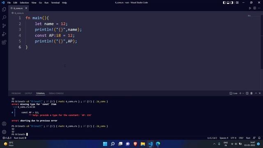
Task: Switch to the Terminal panel tab
Action: [40, 93]
